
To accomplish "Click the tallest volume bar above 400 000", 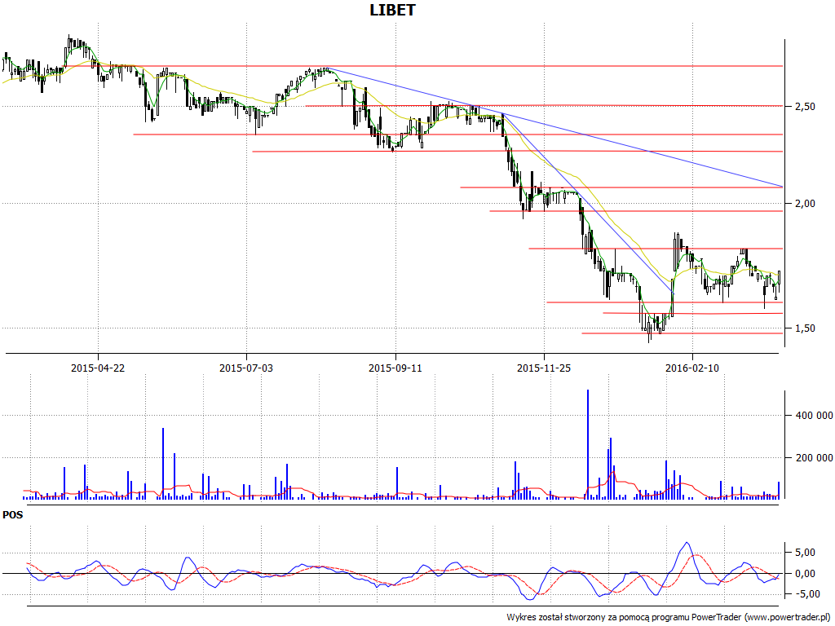I will click(588, 444).
